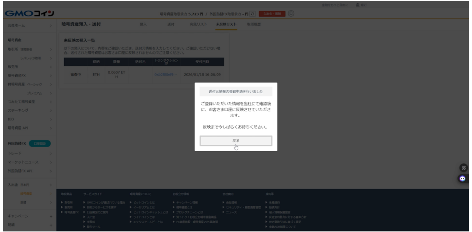Image resolution: width=472 pixels, height=232 pixels.
Task: Switch to the 預入 tab
Action: tap(143, 24)
